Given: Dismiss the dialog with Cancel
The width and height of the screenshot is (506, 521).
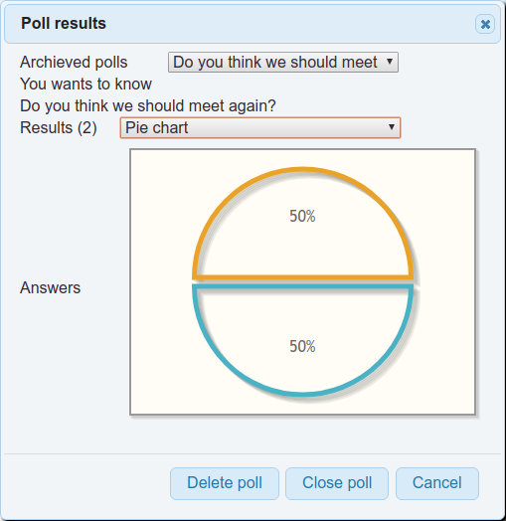Looking at the screenshot, I should click(437, 483).
